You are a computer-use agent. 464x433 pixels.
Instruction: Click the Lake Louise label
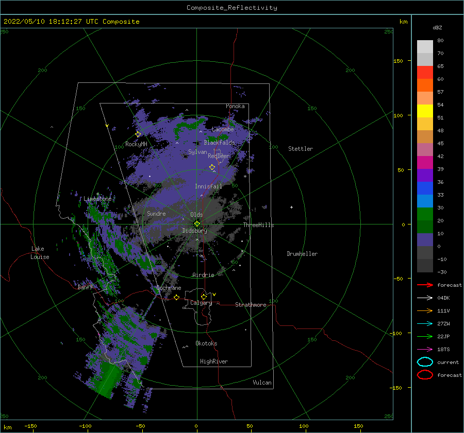[40, 253]
